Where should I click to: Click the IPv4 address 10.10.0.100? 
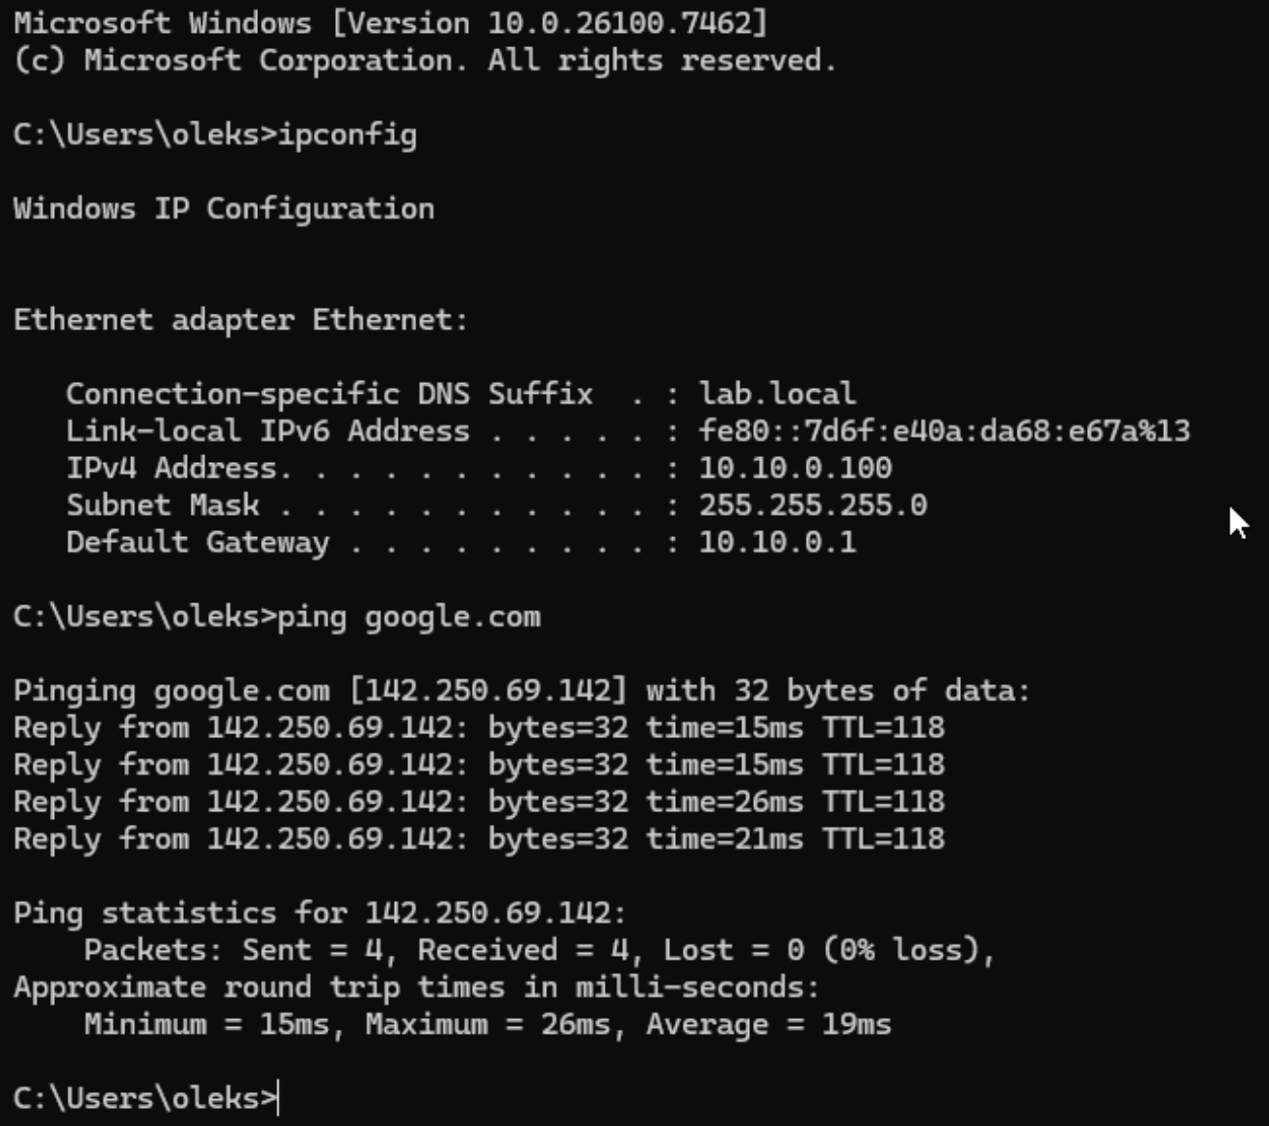click(x=795, y=468)
